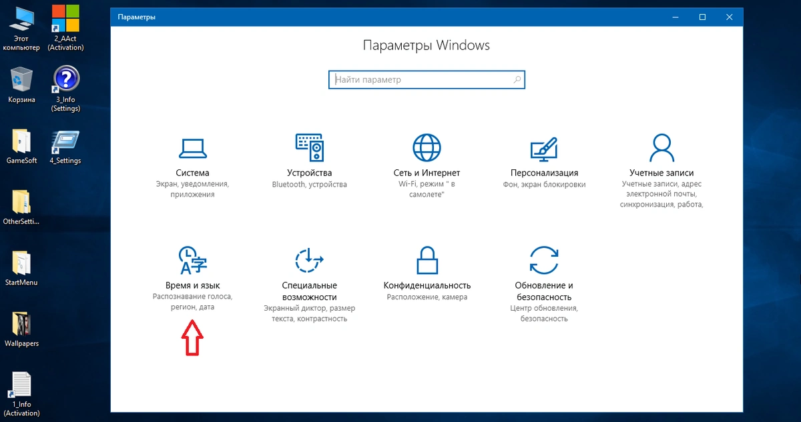Click the Персонализация label text
This screenshot has height=422, width=801.
544,173
